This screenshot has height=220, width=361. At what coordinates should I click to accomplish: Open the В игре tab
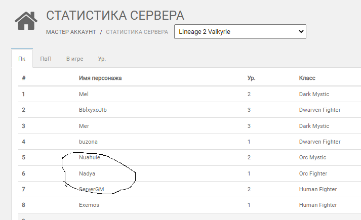(74, 59)
